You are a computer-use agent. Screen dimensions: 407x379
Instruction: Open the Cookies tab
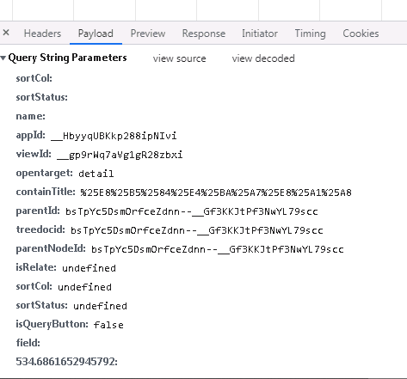coord(361,34)
